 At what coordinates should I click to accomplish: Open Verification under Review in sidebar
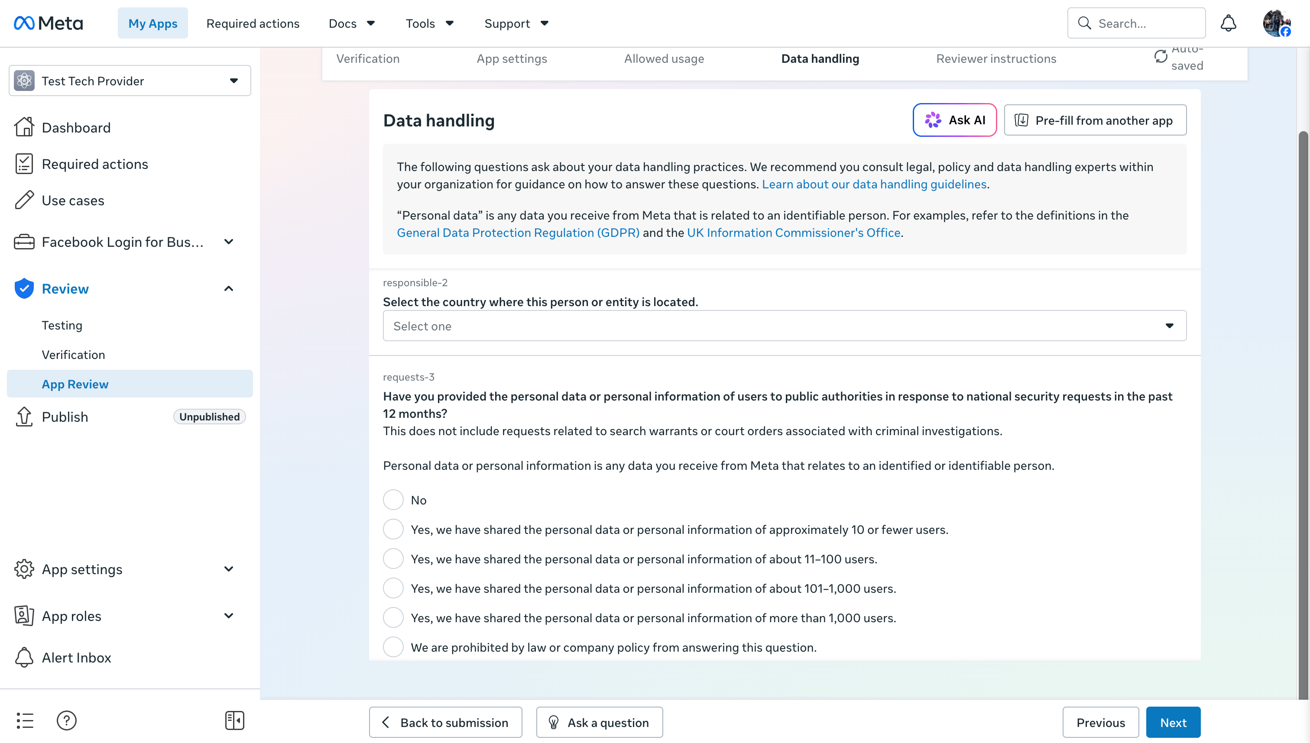click(73, 354)
